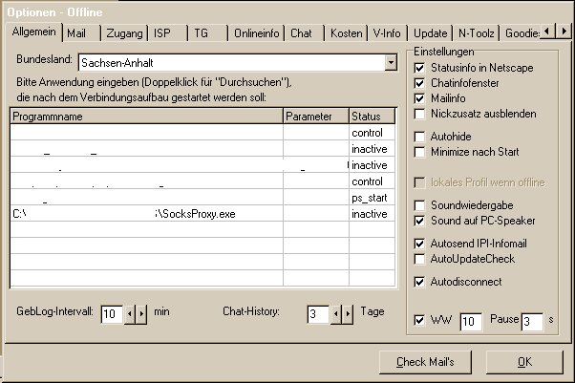Image resolution: width=575 pixels, height=383 pixels.
Task: Click the GebLog-Intervall value field
Action: (x=112, y=314)
